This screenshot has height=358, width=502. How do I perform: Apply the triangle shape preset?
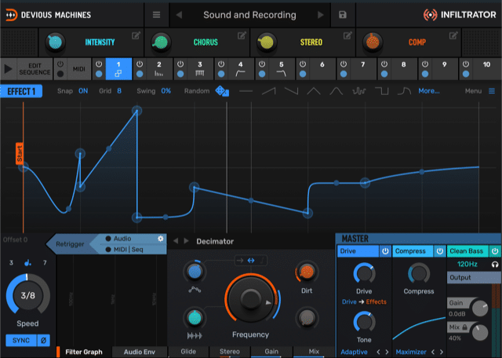pos(314,91)
